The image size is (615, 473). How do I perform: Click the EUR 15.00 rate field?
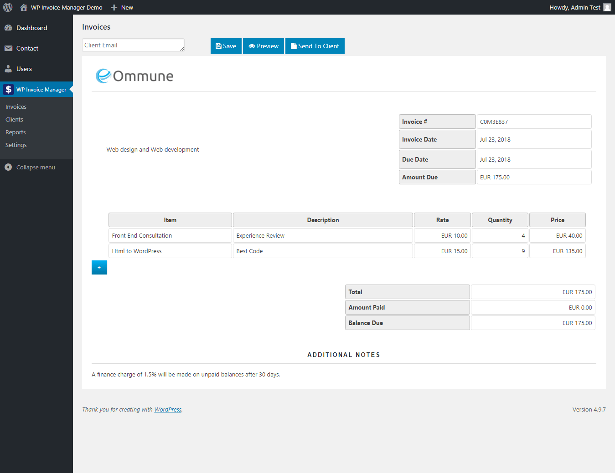click(442, 251)
